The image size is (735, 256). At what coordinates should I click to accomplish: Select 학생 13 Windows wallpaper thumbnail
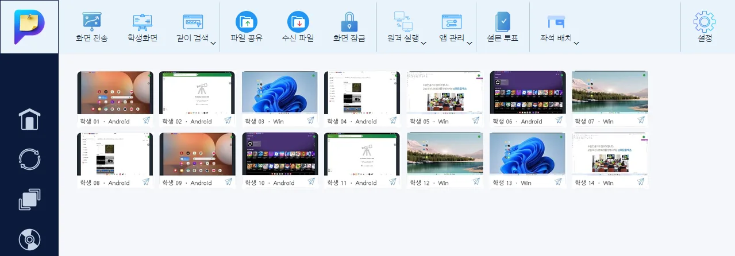click(528, 154)
